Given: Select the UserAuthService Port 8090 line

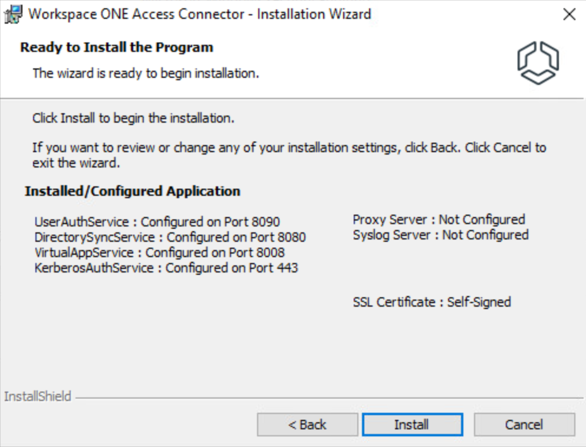Looking at the screenshot, I should pos(157,222).
